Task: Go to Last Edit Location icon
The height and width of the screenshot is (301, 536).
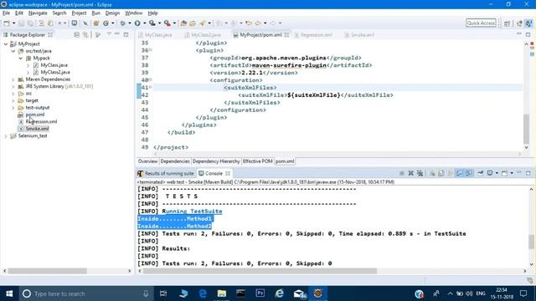Action: point(249,23)
